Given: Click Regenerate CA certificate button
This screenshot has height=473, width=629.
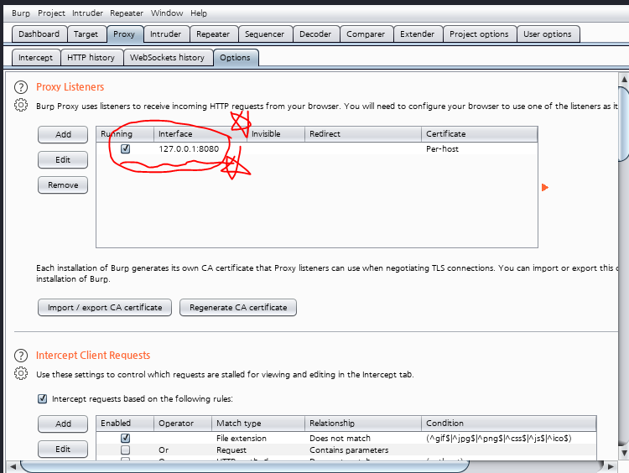Looking at the screenshot, I should (238, 307).
